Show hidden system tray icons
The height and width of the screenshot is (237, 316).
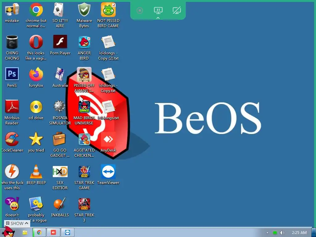click(267, 233)
